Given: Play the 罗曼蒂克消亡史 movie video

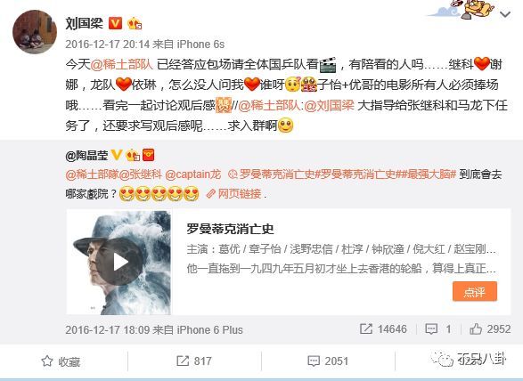Looking at the screenshot, I should pos(120,262).
